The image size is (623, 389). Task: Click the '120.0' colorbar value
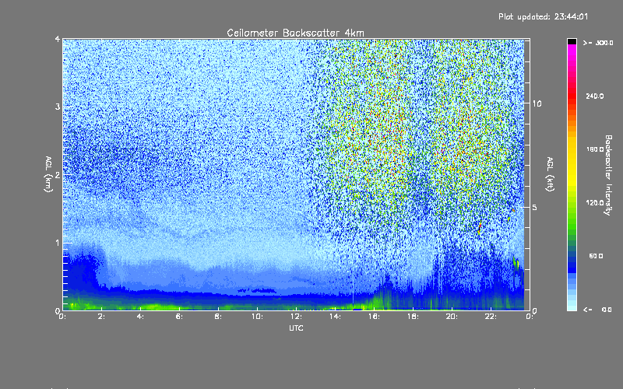click(x=594, y=202)
